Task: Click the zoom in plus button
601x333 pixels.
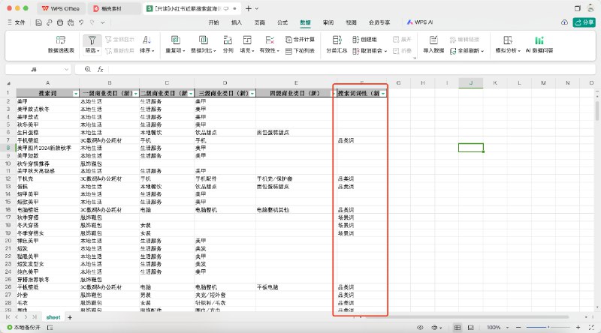Action: pyautogui.click(x=578, y=327)
